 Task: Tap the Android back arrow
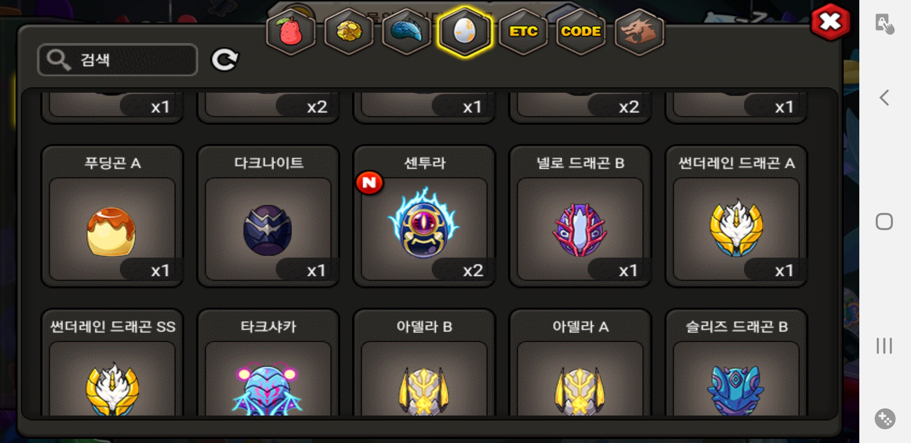(884, 98)
